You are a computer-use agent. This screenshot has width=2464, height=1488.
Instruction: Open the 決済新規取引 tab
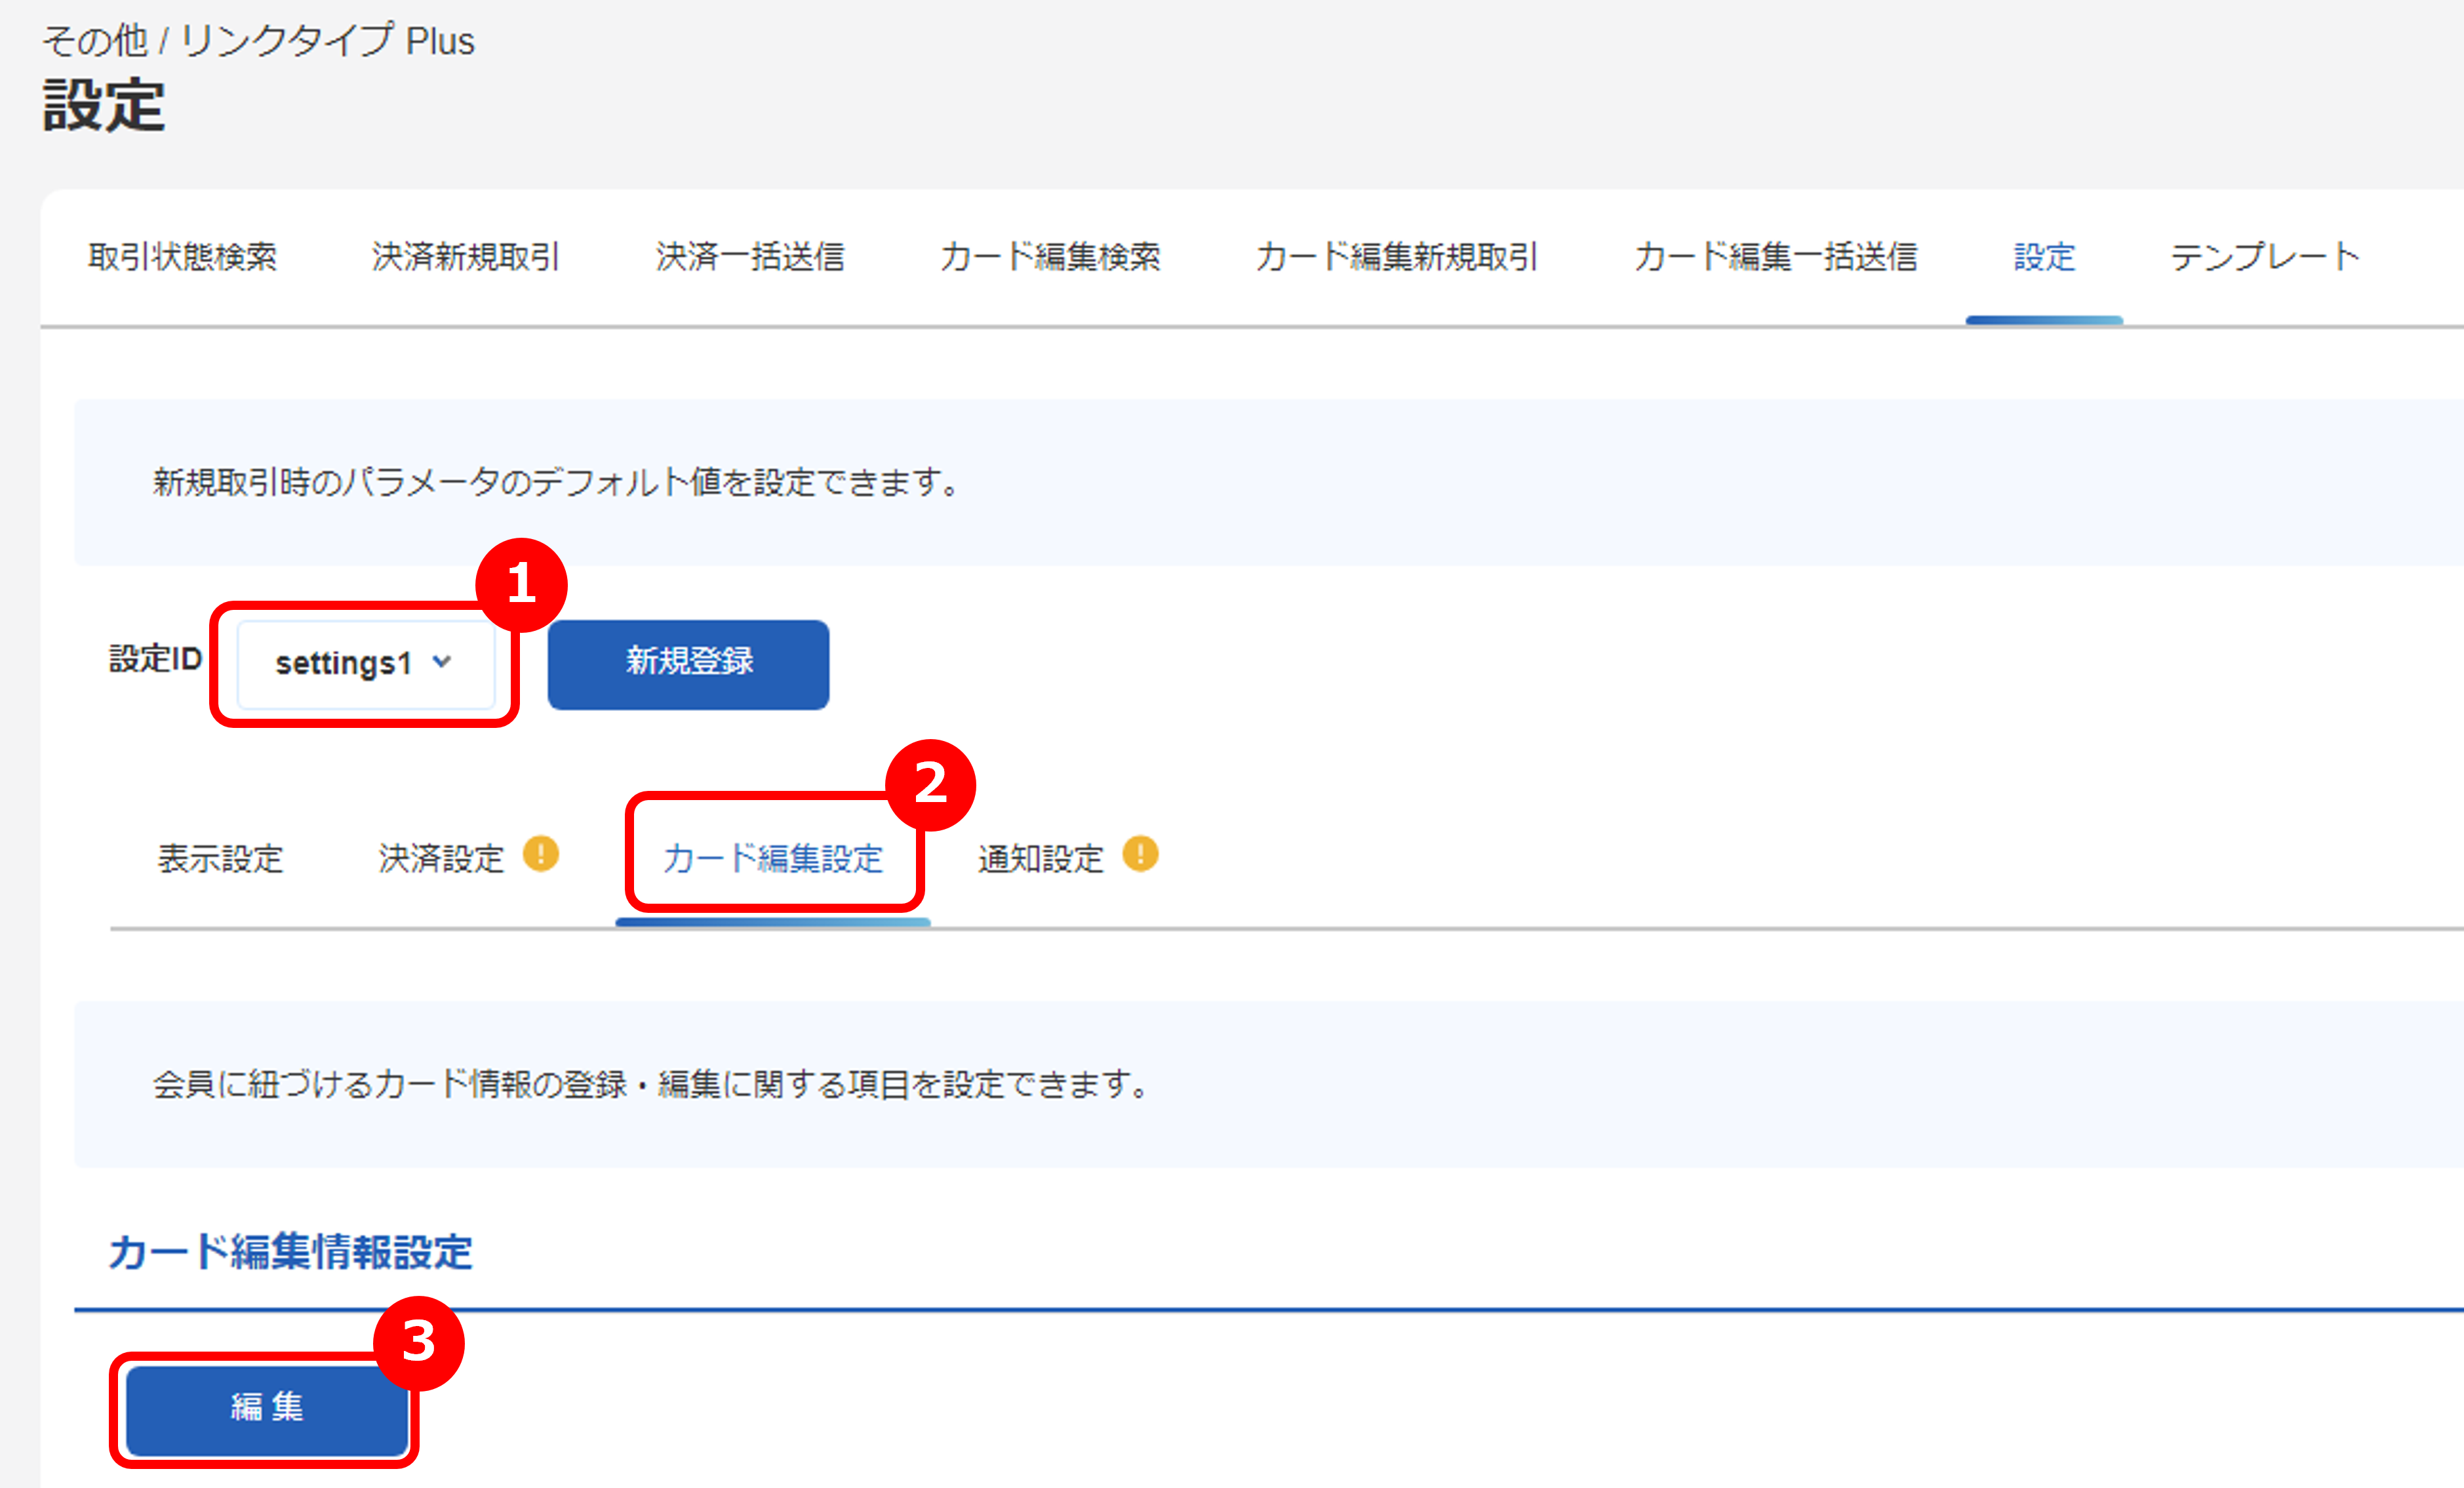tap(465, 257)
